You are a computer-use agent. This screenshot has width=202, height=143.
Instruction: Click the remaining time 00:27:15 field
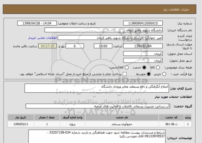click(47, 46)
